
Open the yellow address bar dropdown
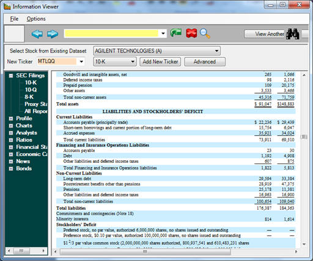[x=163, y=34]
